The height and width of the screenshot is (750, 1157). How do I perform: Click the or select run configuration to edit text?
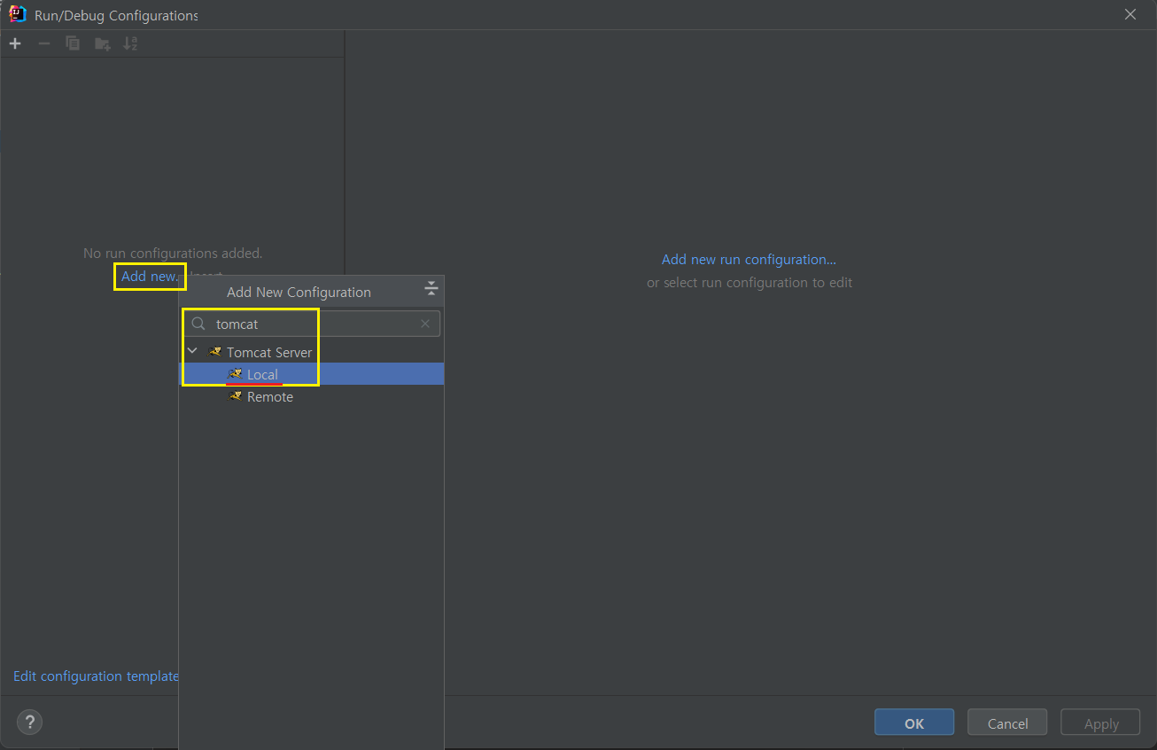click(749, 282)
